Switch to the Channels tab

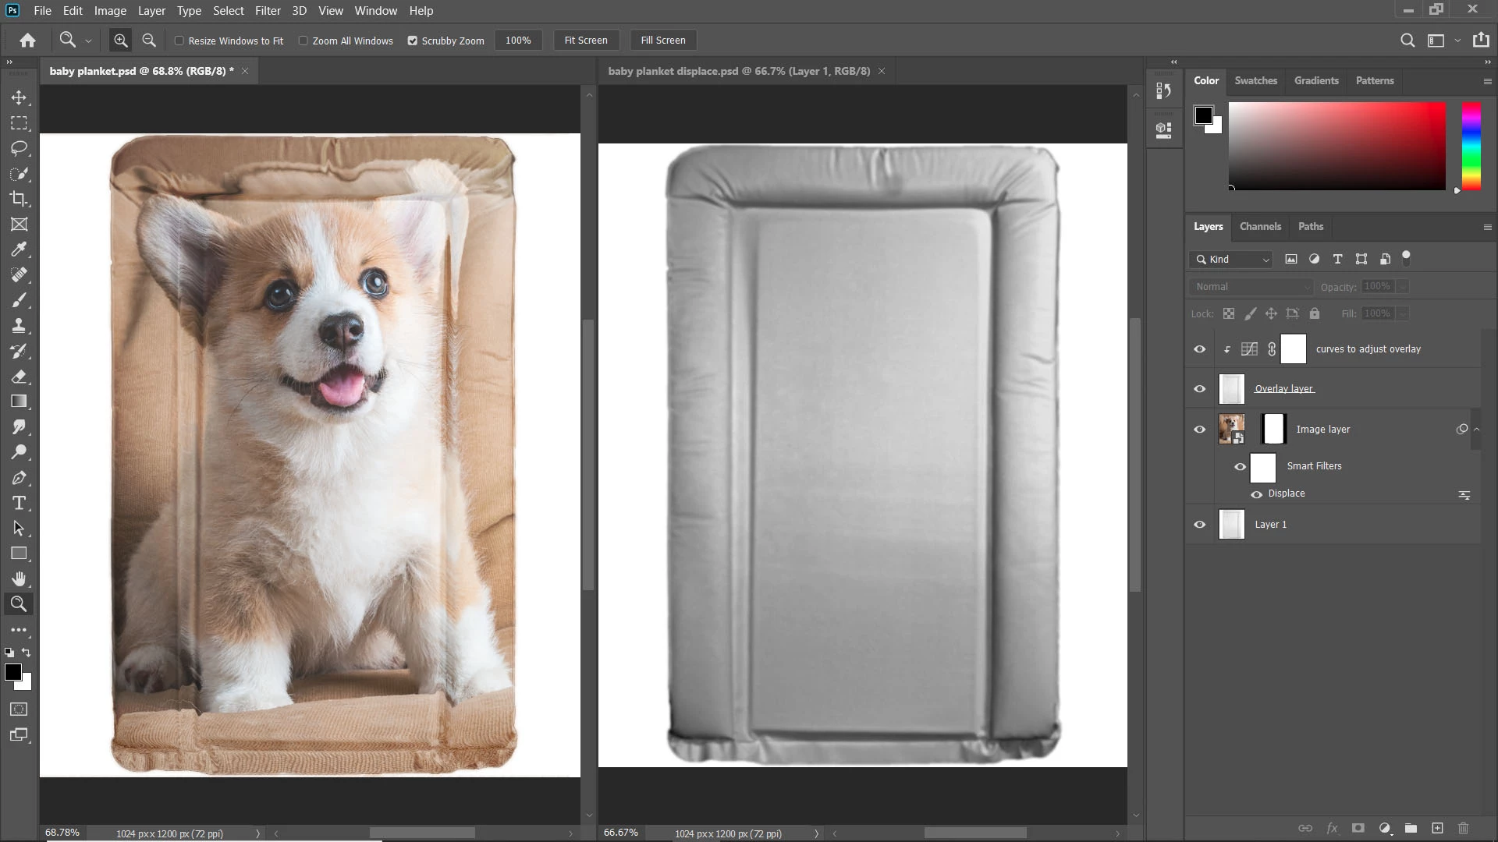[x=1260, y=227]
